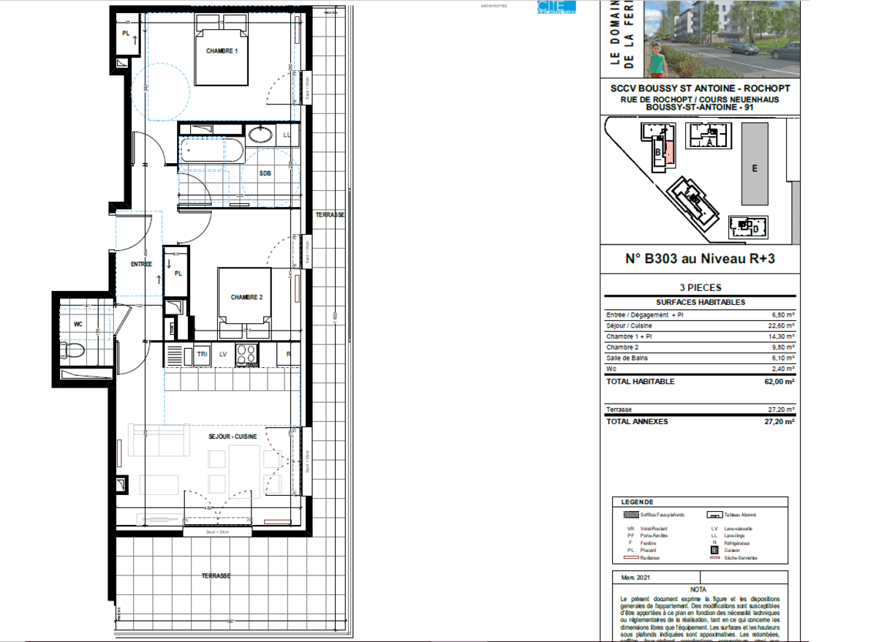
Task: Click the ENTREE room label
Action: tap(141, 264)
